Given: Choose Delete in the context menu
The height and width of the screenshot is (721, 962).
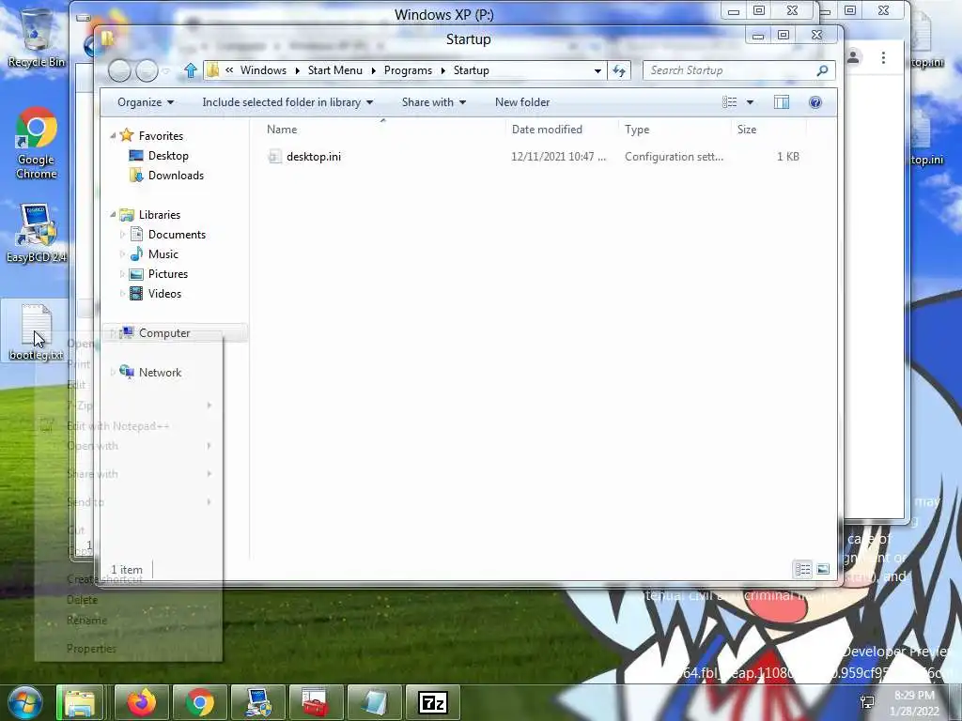Looking at the screenshot, I should [128, 600].
